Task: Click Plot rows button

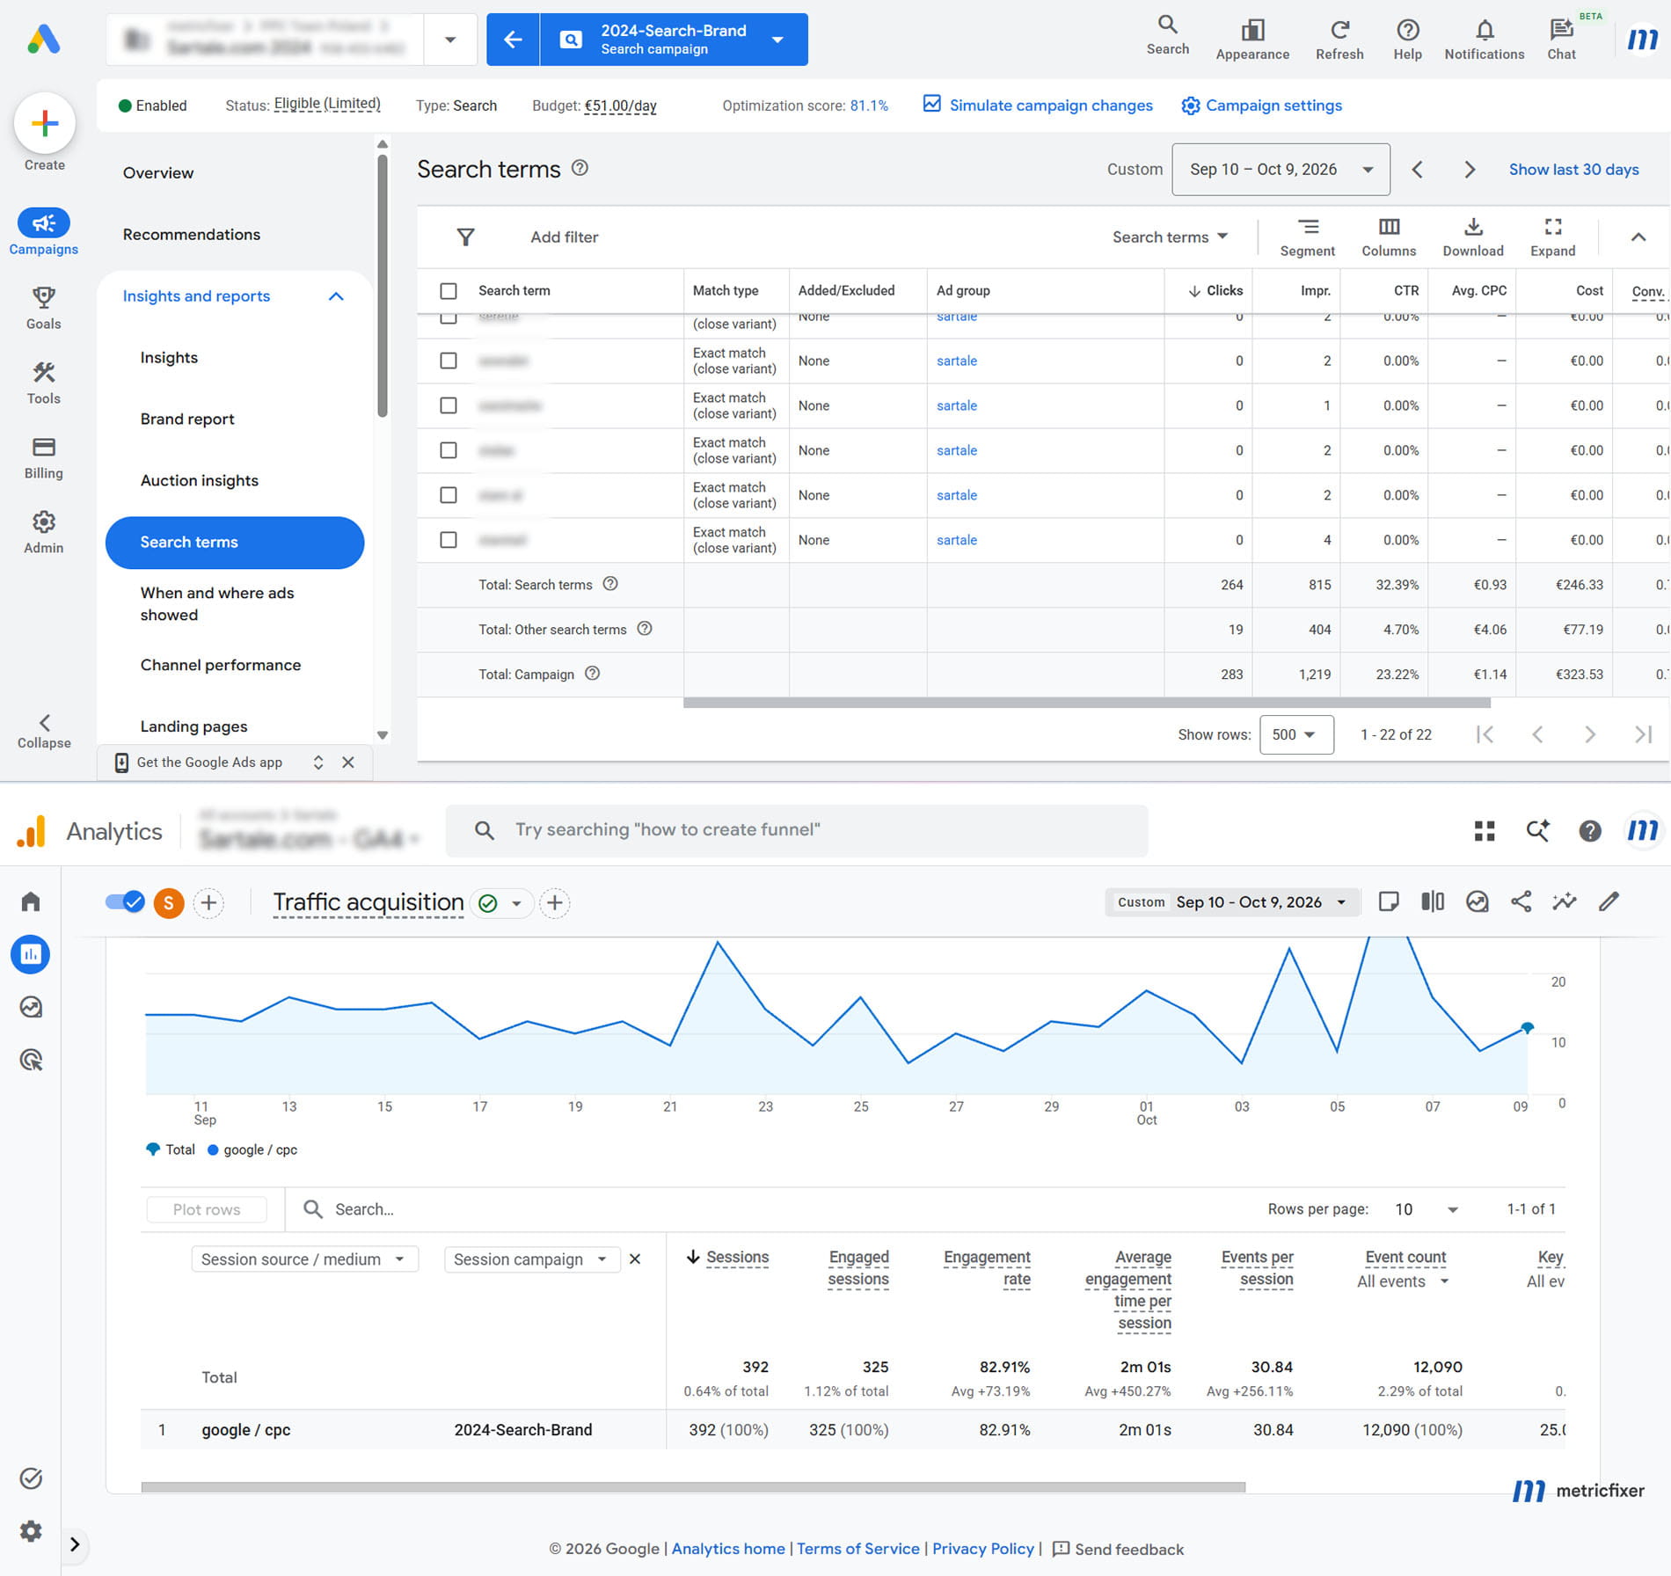Action: tap(207, 1209)
